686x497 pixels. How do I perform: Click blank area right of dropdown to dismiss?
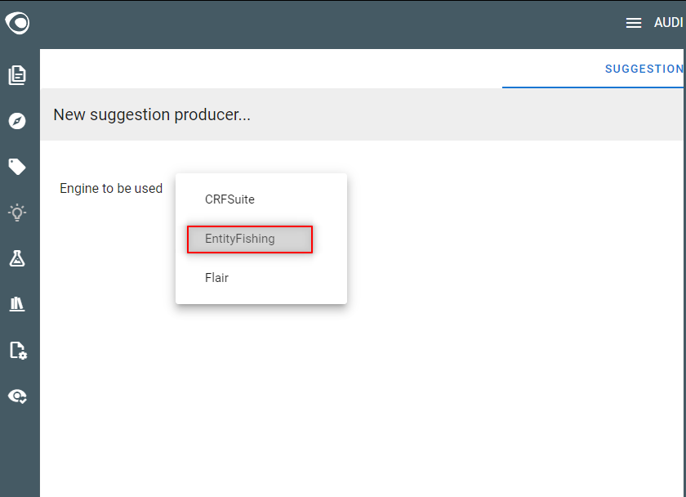(503, 241)
